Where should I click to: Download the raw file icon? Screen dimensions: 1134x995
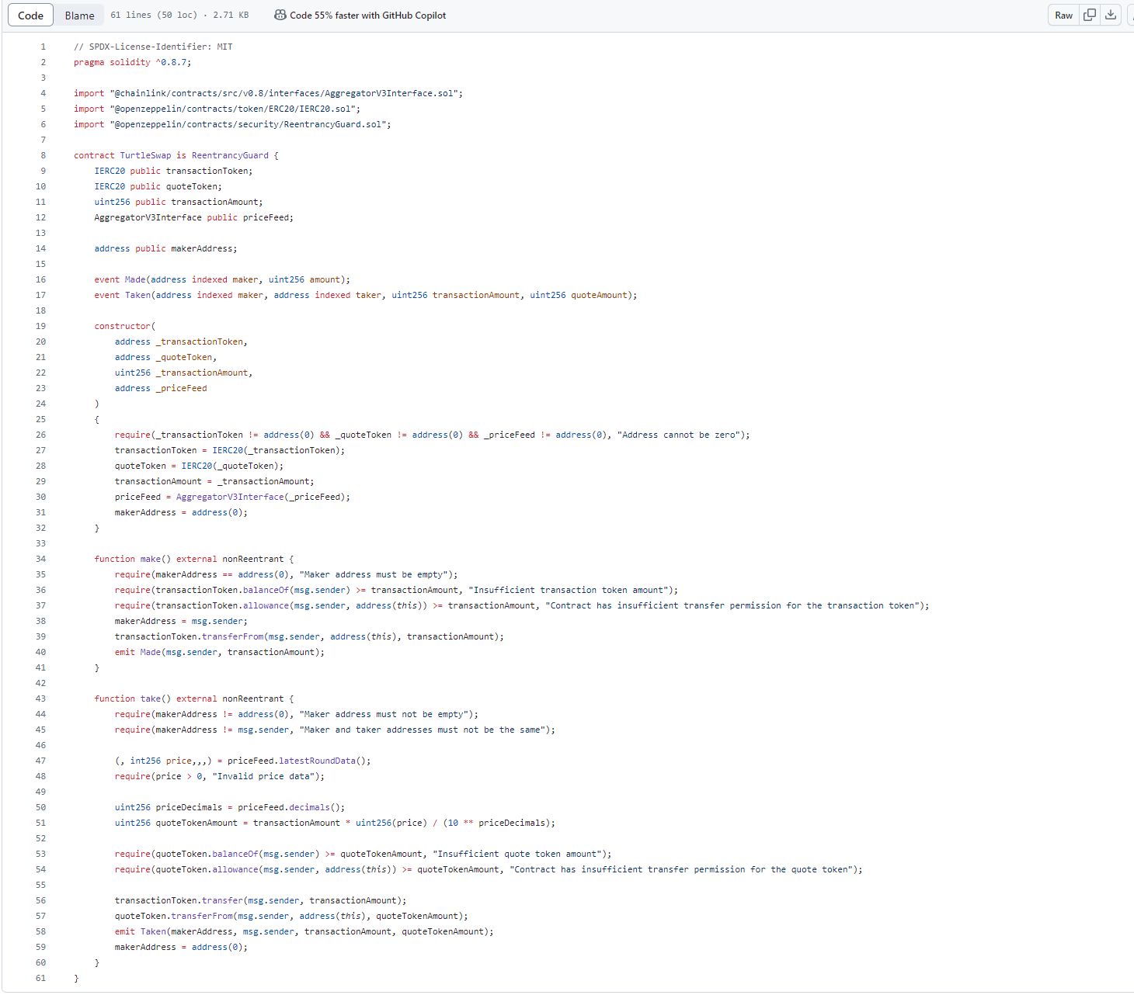click(x=1111, y=15)
